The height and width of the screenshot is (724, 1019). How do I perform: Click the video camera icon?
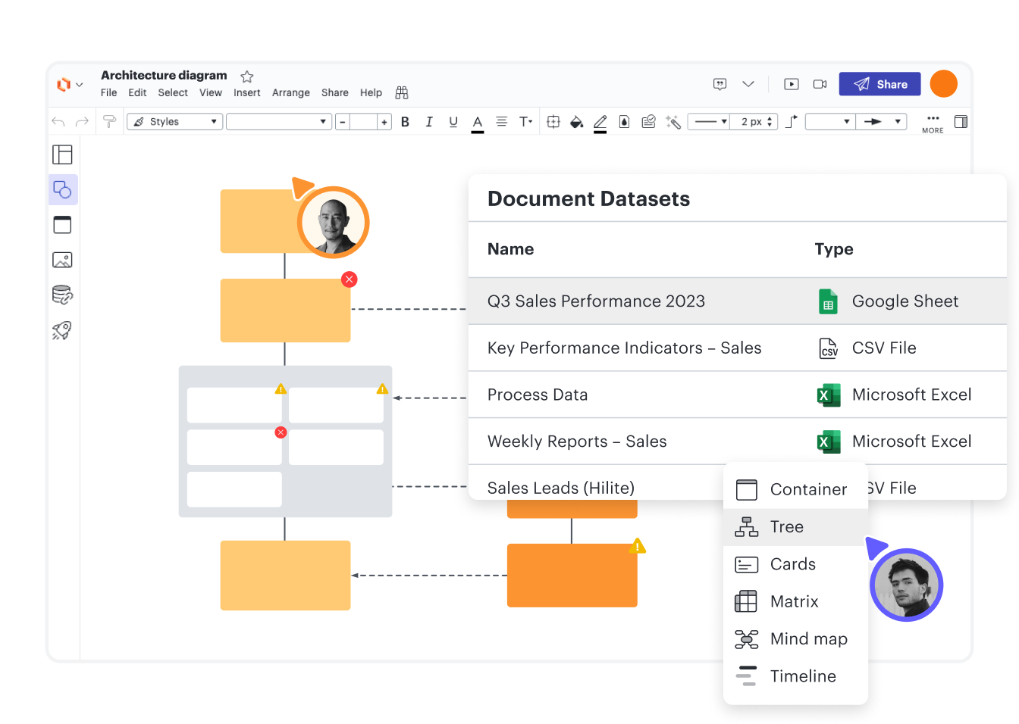click(820, 84)
